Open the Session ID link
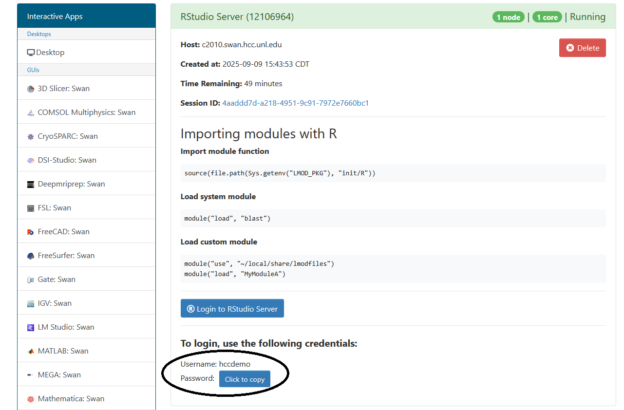Image resolution: width=624 pixels, height=410 pixels. point(295,103)
